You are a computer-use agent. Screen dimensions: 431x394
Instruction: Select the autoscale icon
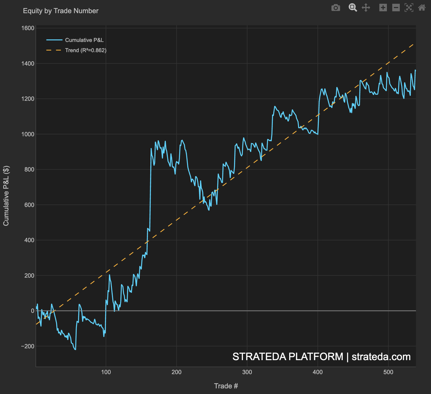[408, 8]
